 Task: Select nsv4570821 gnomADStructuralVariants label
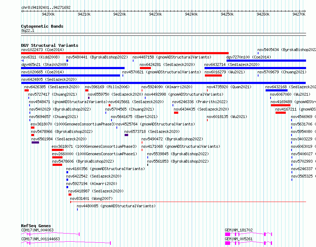162,72
